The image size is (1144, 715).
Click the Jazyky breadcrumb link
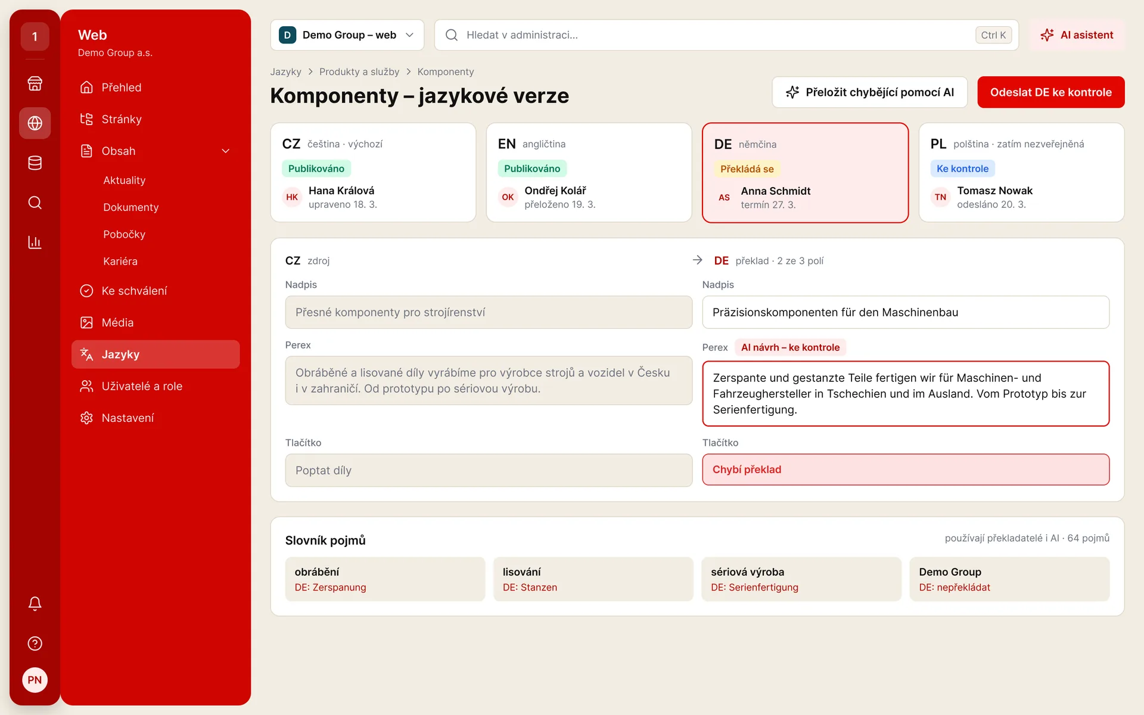tap(285, 71)
